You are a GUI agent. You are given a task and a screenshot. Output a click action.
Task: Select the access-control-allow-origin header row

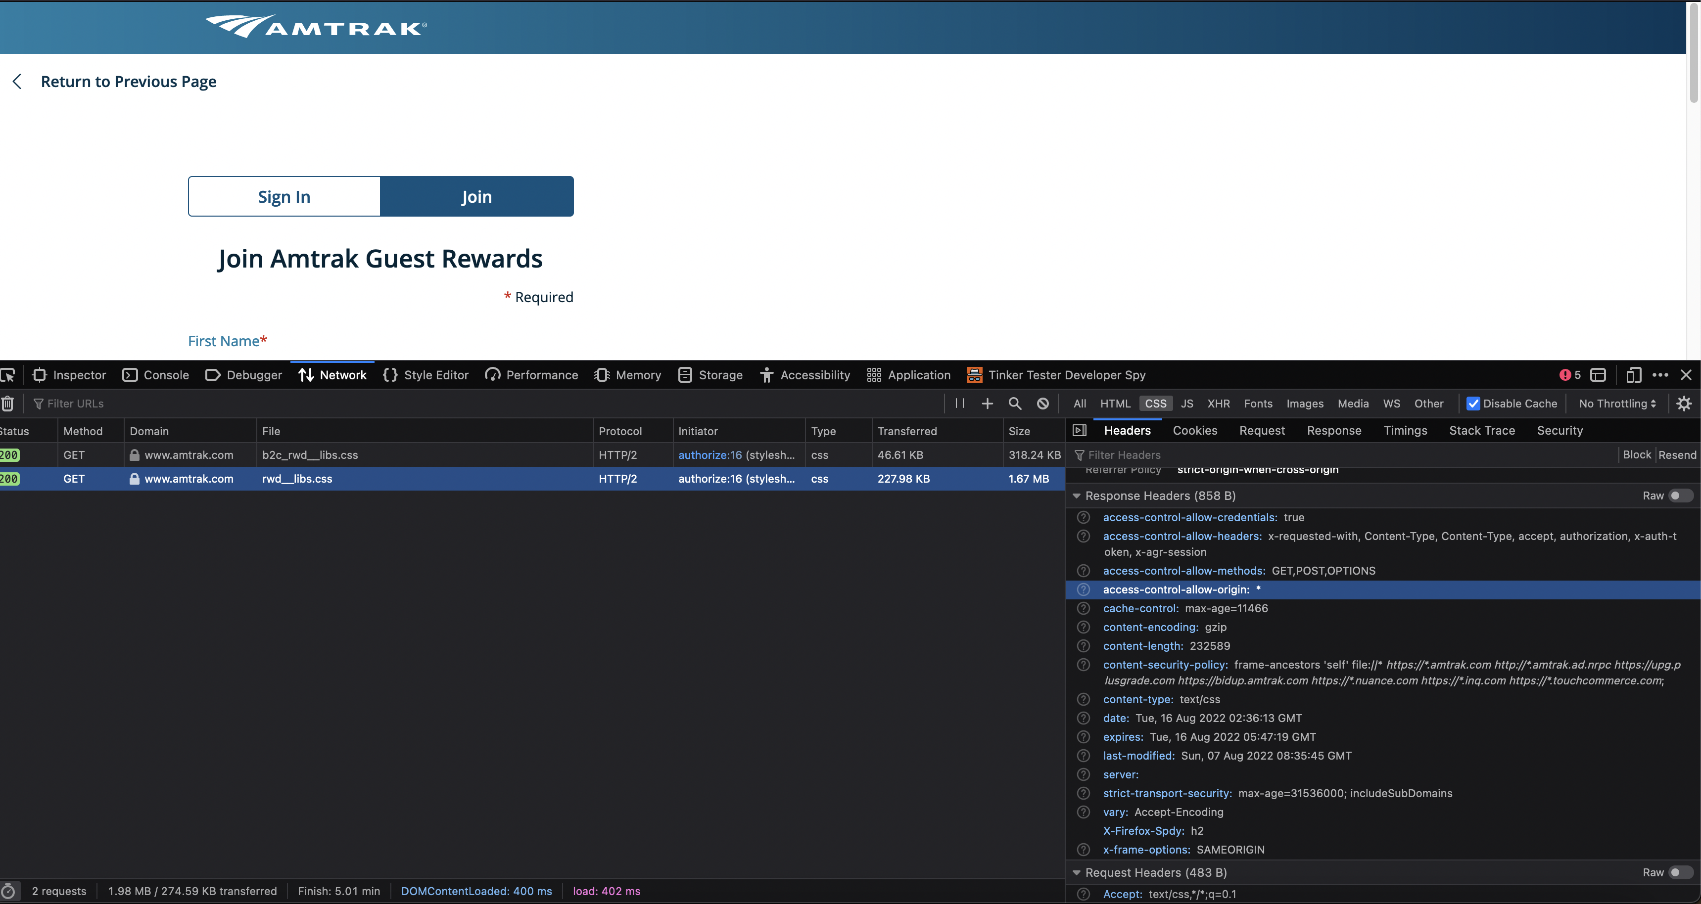[1383, 590]
